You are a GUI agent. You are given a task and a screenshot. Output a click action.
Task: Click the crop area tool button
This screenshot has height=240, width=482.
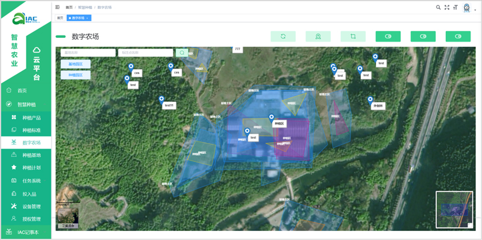[x=353, y=36]
